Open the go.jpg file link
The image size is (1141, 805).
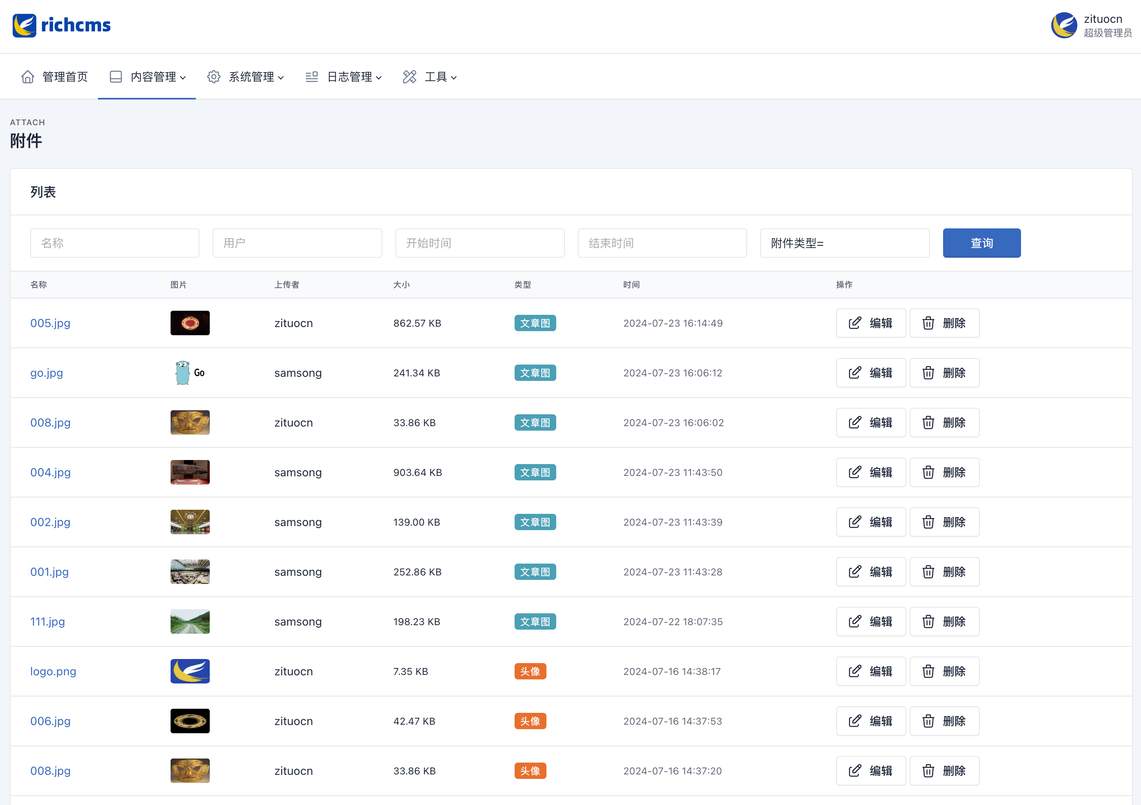click(x=47, y=373)
